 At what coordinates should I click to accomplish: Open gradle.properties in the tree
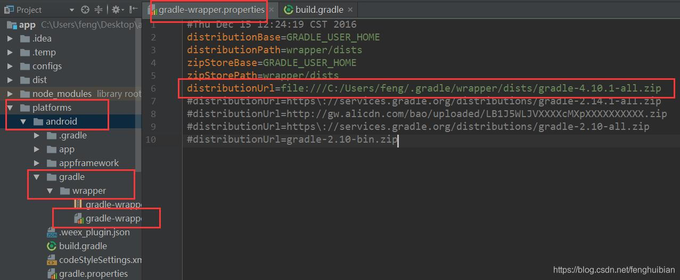click(71, 274)
